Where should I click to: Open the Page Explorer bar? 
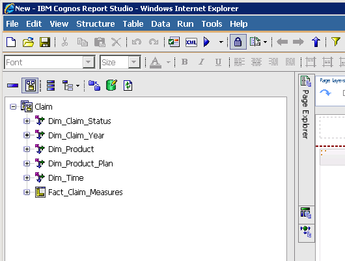click(306, 108)
